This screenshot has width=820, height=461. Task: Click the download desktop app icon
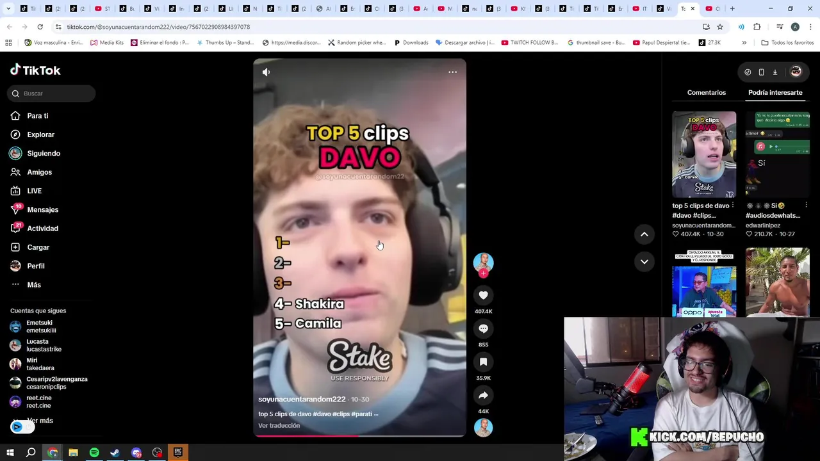click(x=775, y=72)
